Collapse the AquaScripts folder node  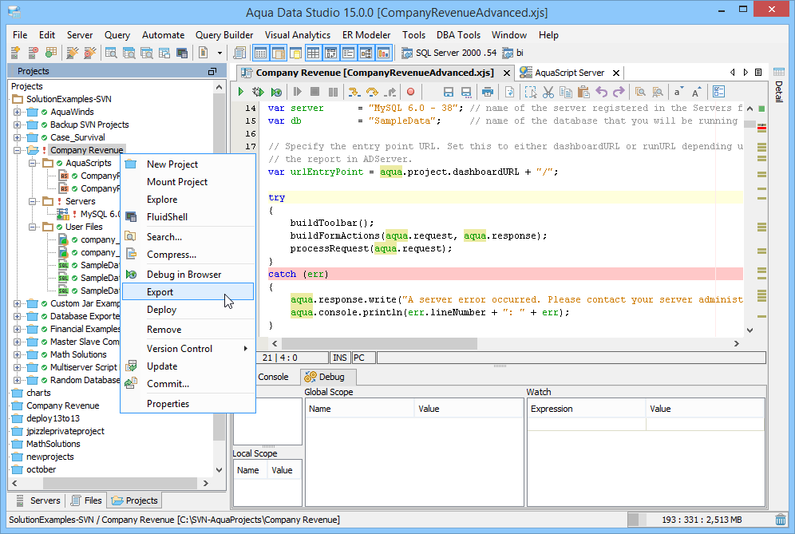coord(32,164)
